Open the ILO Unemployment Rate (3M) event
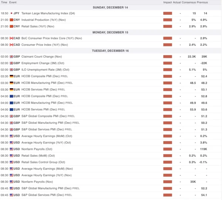Image resolution: width=222 pixels, height=200 pixels. pos(45,70)
